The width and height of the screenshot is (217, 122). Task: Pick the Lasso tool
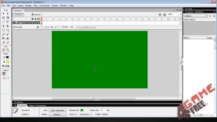[7, 22]
